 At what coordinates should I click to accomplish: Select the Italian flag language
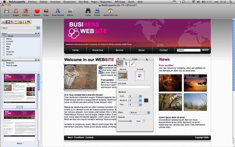(25, 22)
